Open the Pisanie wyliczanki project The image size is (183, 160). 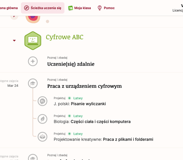88,104
